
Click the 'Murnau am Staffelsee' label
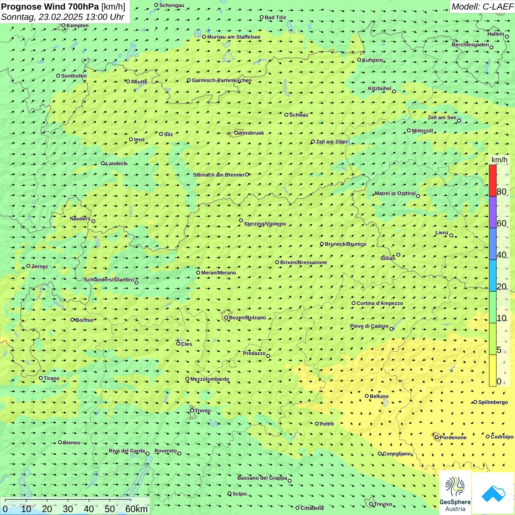pyautogui.click(x=234, y=37)
